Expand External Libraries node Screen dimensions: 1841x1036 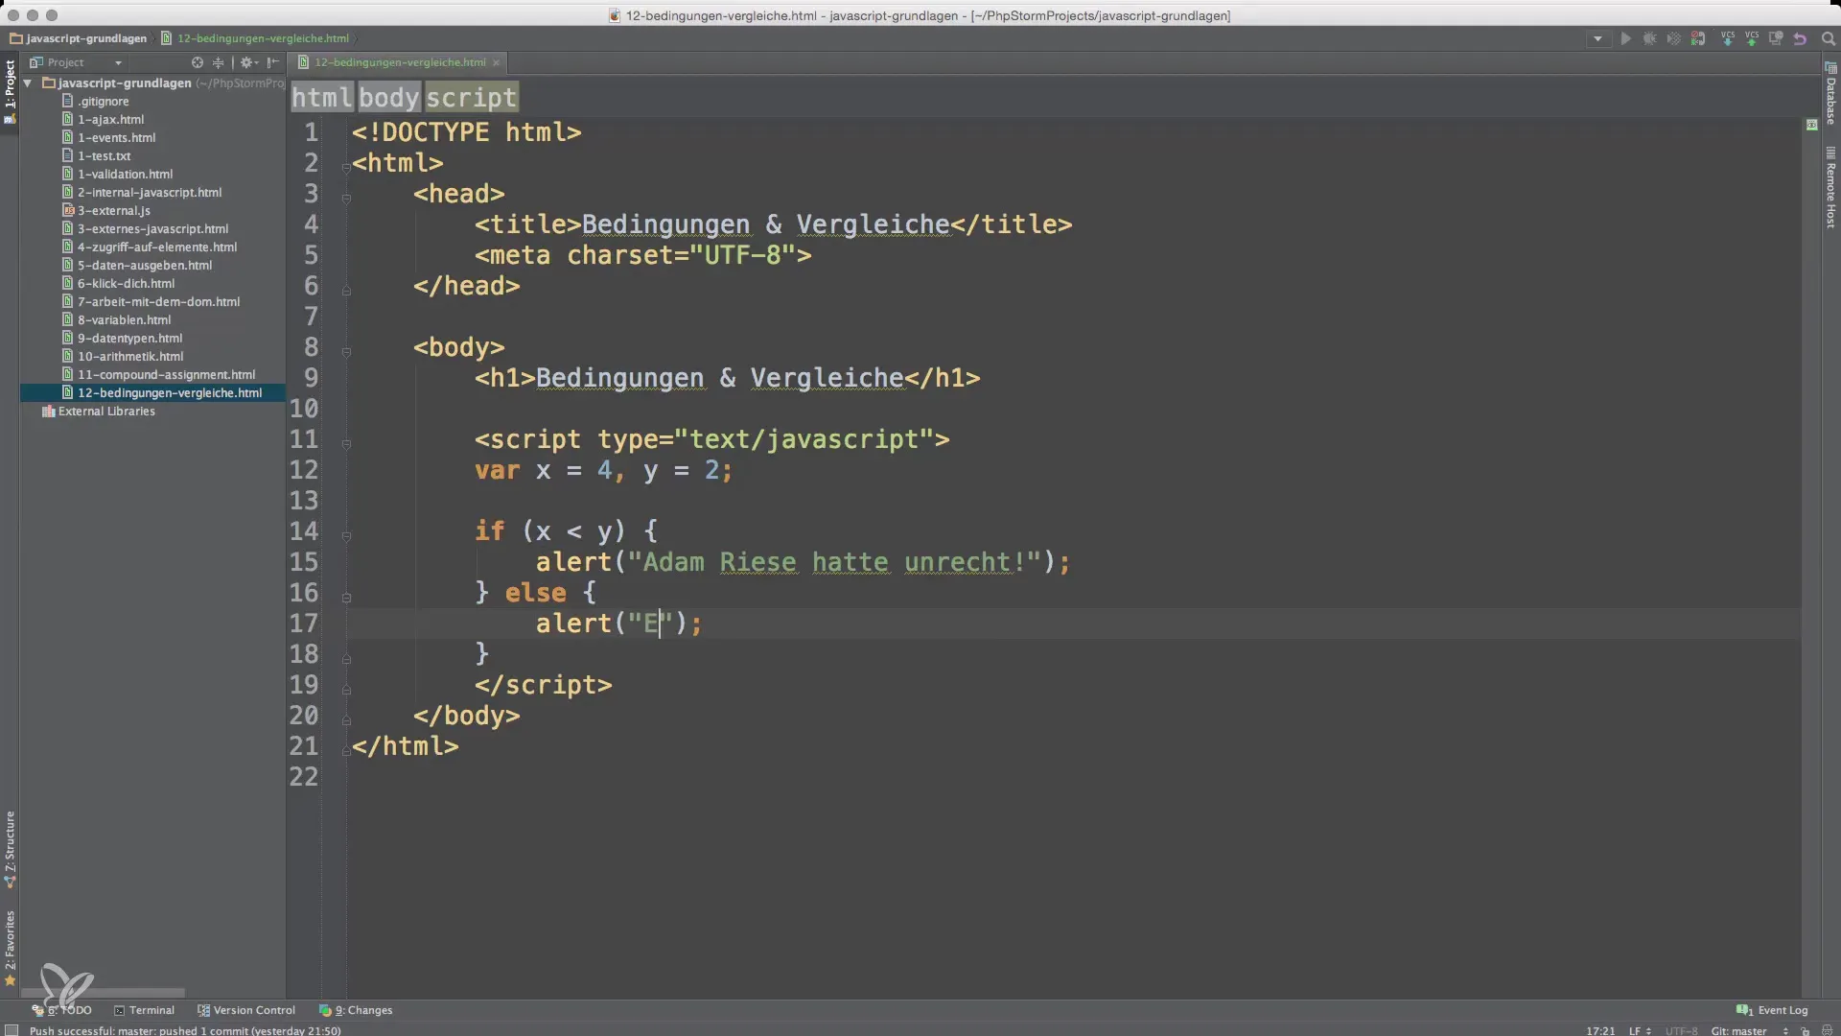tap(99, 412)
